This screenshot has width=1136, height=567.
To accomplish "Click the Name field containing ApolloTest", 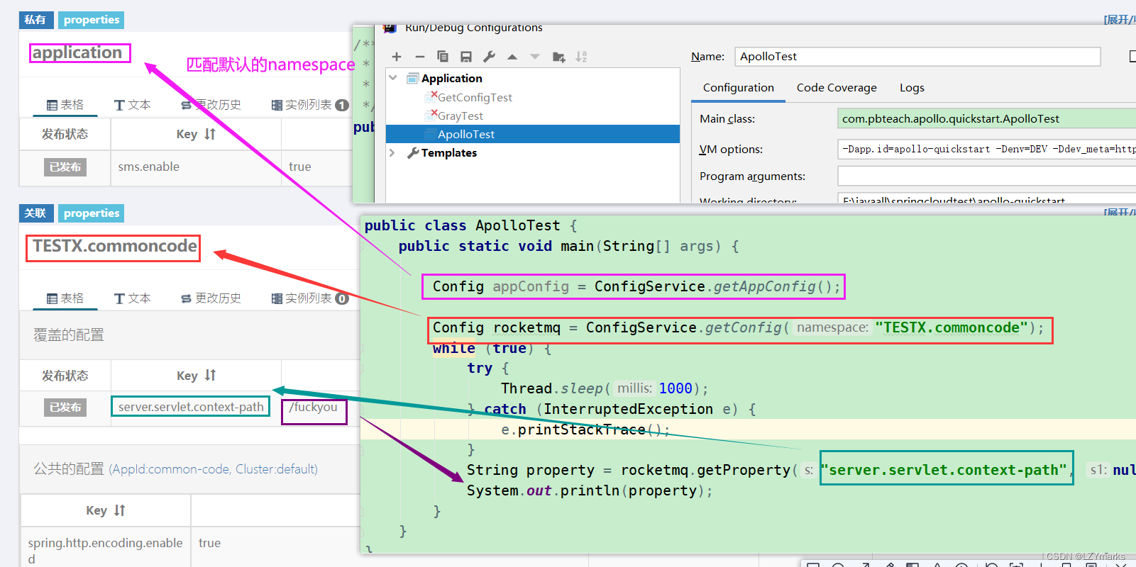I will [917, 57].
